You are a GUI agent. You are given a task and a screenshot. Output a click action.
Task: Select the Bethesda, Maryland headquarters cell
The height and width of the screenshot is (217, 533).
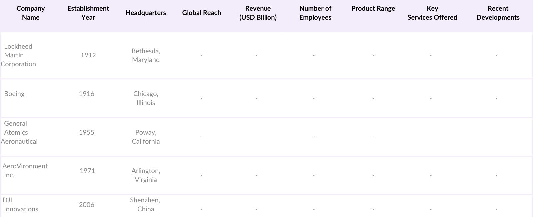pyautogui.click(x=146, y=55)
